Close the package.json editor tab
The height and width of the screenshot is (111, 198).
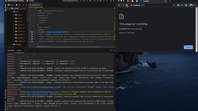coord(41,5)
